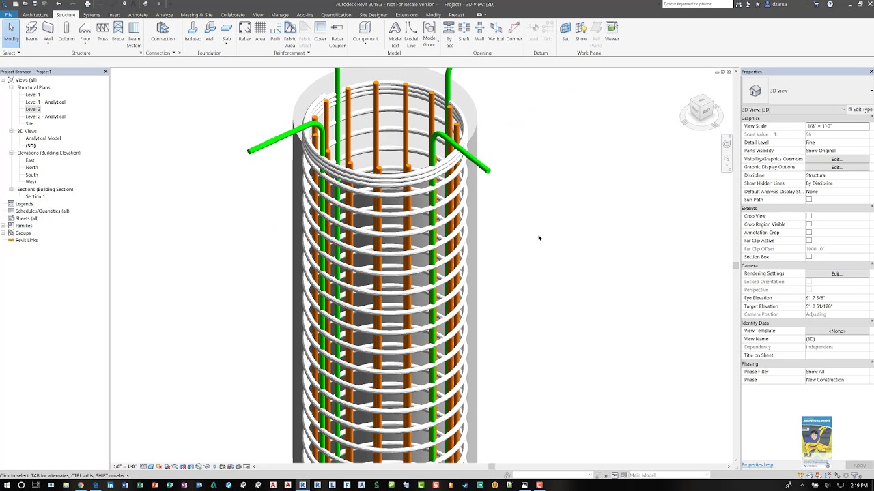
Task: Toggle Crop Region Visible checkbox
Action: coord(809,224)
